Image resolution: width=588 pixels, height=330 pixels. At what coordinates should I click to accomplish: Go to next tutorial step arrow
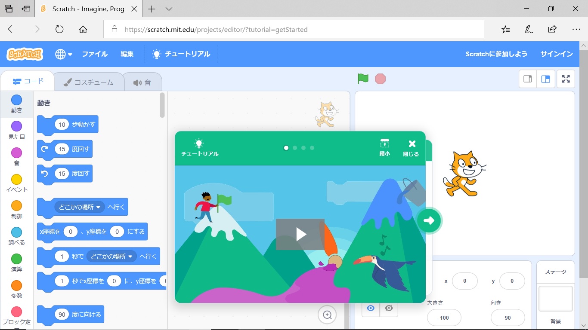click(429, 220)
